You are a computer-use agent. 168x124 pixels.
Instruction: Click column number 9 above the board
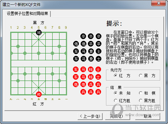tap(66, 27)
